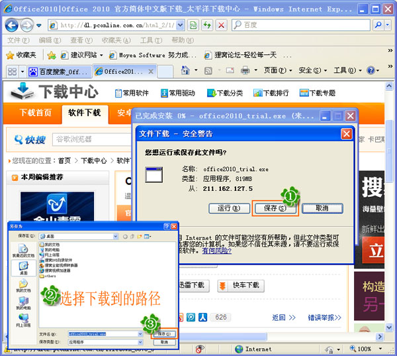The width and height of the screenshot is (397, 356).
Task: Expand the 保存在 folder dropdown
Action: pyautogui.click(x=115, y=237)
